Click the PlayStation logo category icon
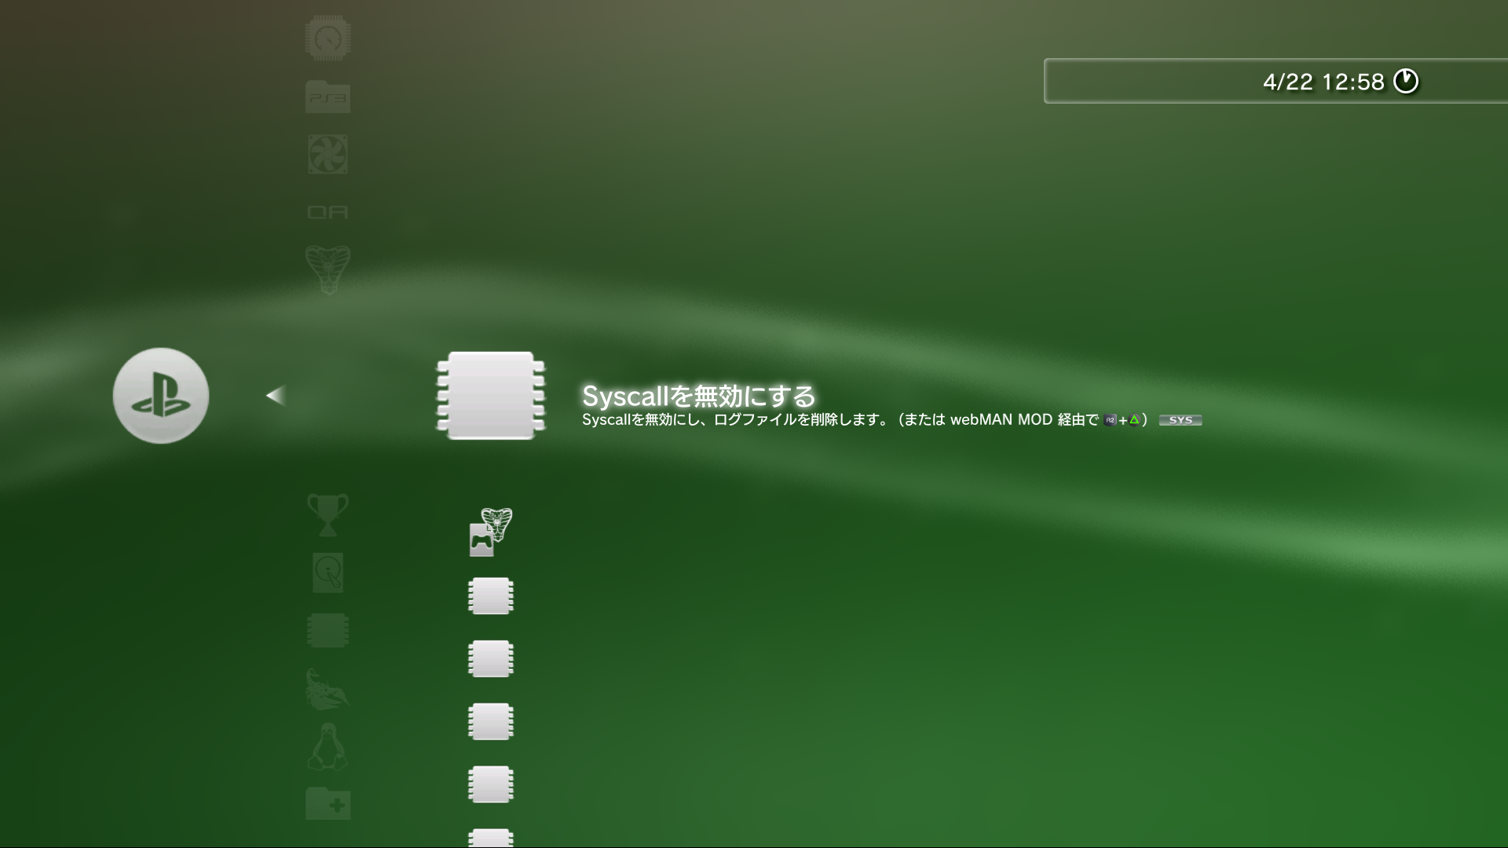The height and width of the screenshot is (848, 1508). pyautogui.click(x=161, y=396)
